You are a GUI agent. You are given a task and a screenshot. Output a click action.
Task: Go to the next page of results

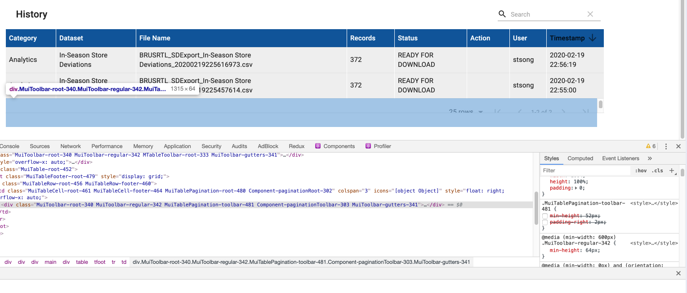(563, 112)
